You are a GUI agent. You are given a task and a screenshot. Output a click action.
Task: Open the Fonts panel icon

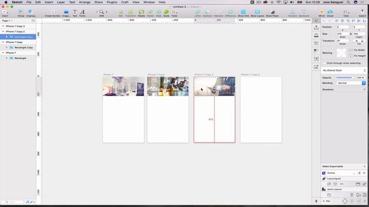coord(82,13)
